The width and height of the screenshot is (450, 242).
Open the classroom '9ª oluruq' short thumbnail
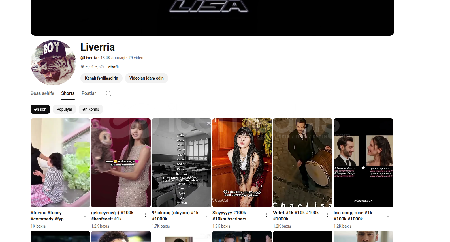[182, 163]
